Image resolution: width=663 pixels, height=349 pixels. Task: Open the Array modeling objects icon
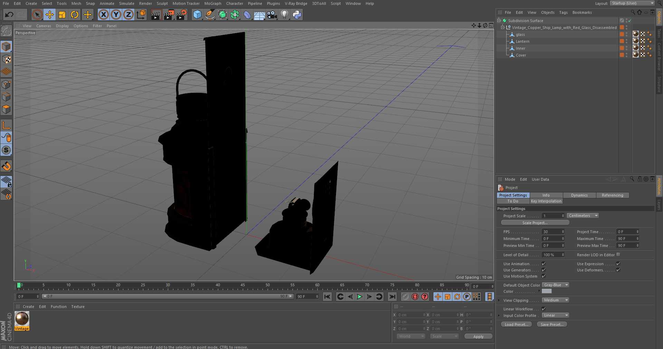(x=235, y=14)
